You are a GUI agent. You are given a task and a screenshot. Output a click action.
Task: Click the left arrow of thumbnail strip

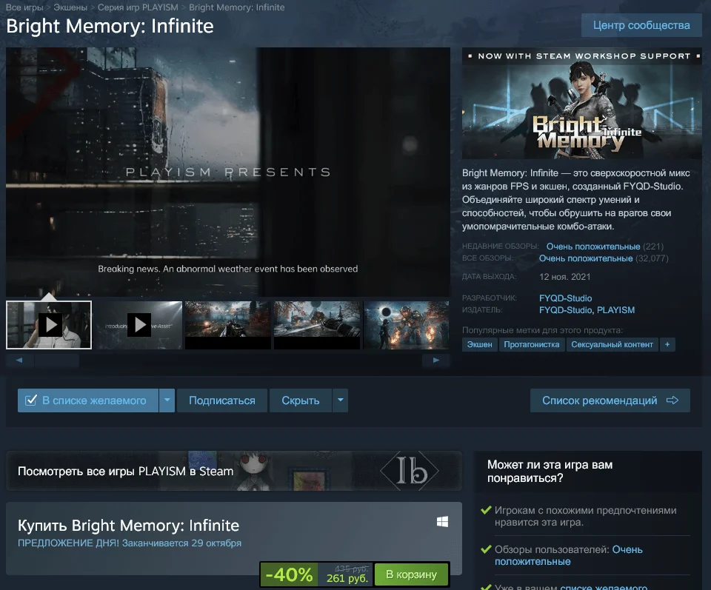(19, 361)
